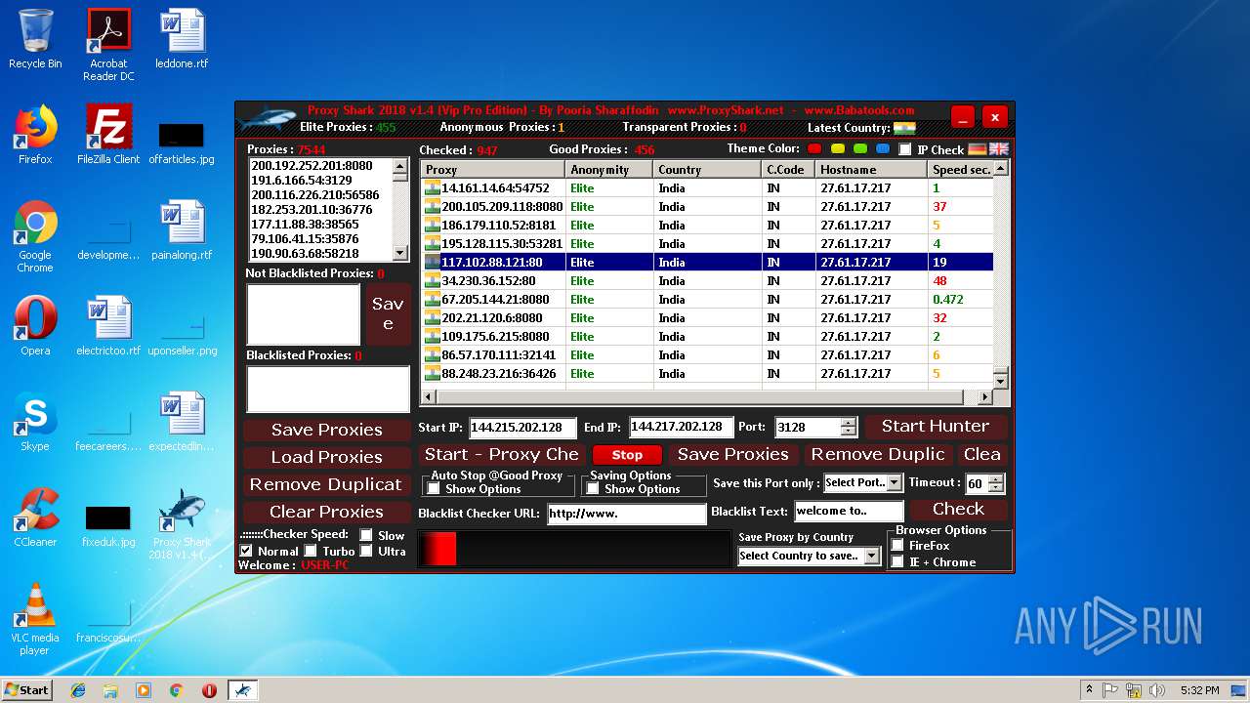
Task: Enable Slow checker speed
Action: click(x=366, y=535)
